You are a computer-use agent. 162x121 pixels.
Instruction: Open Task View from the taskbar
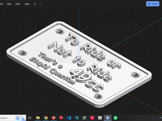(x=30, y=118)
